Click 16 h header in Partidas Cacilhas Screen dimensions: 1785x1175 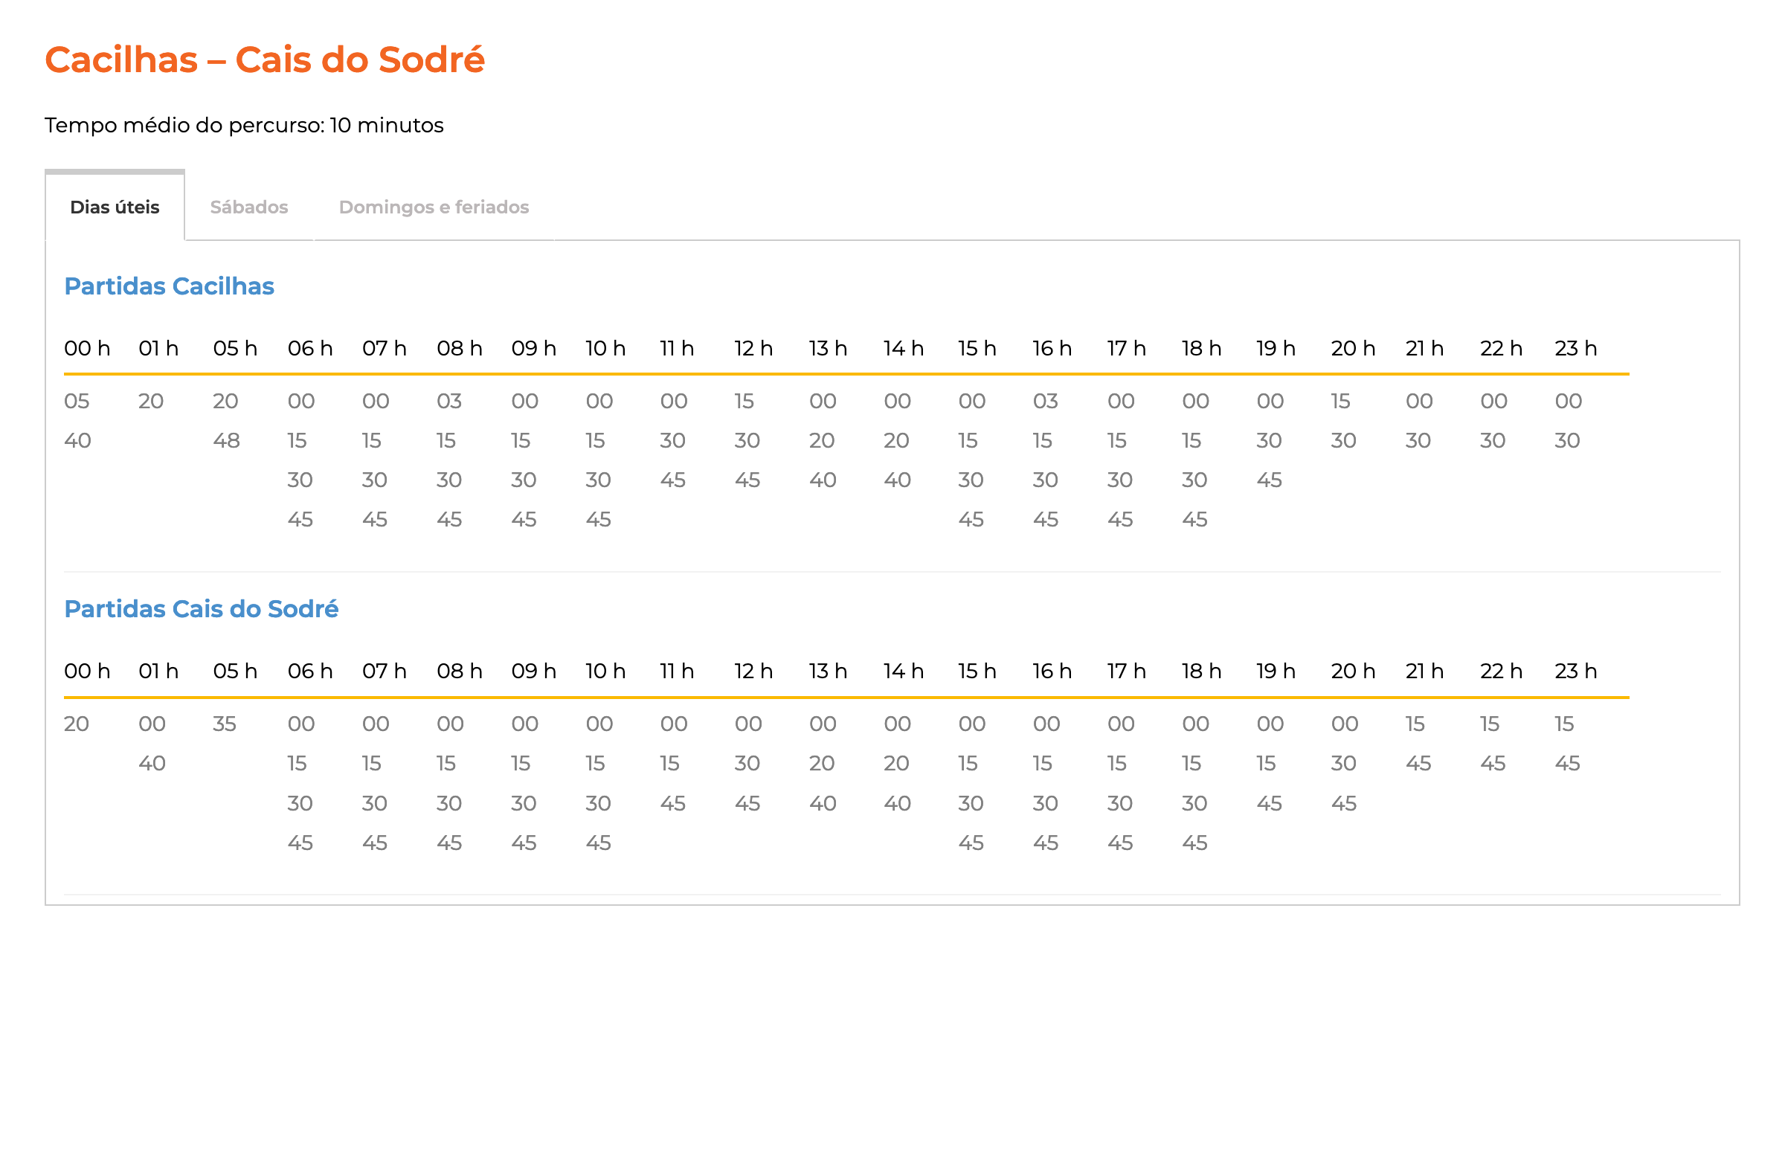click(x=1052, y=349)
